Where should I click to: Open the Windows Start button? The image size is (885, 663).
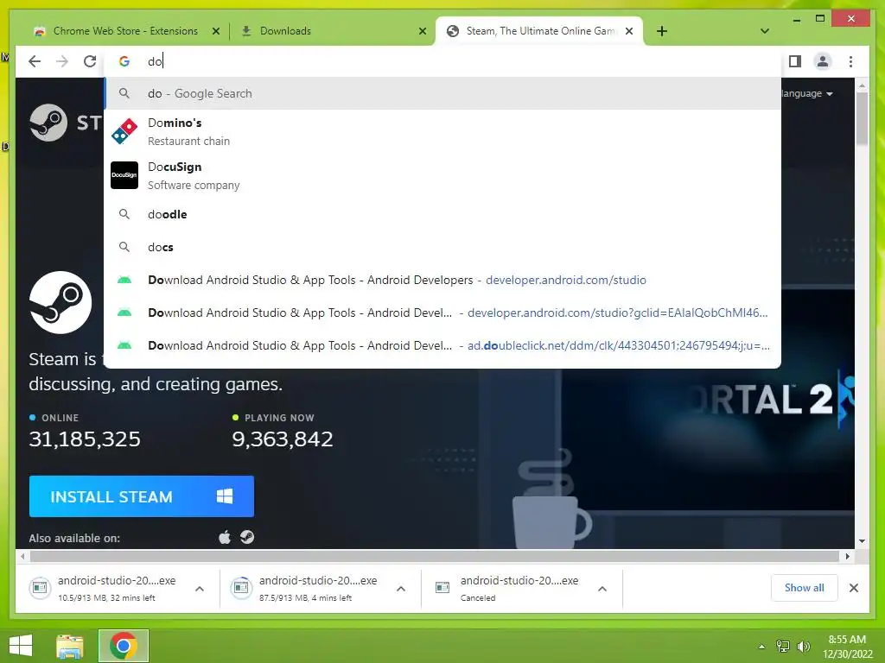21,646
